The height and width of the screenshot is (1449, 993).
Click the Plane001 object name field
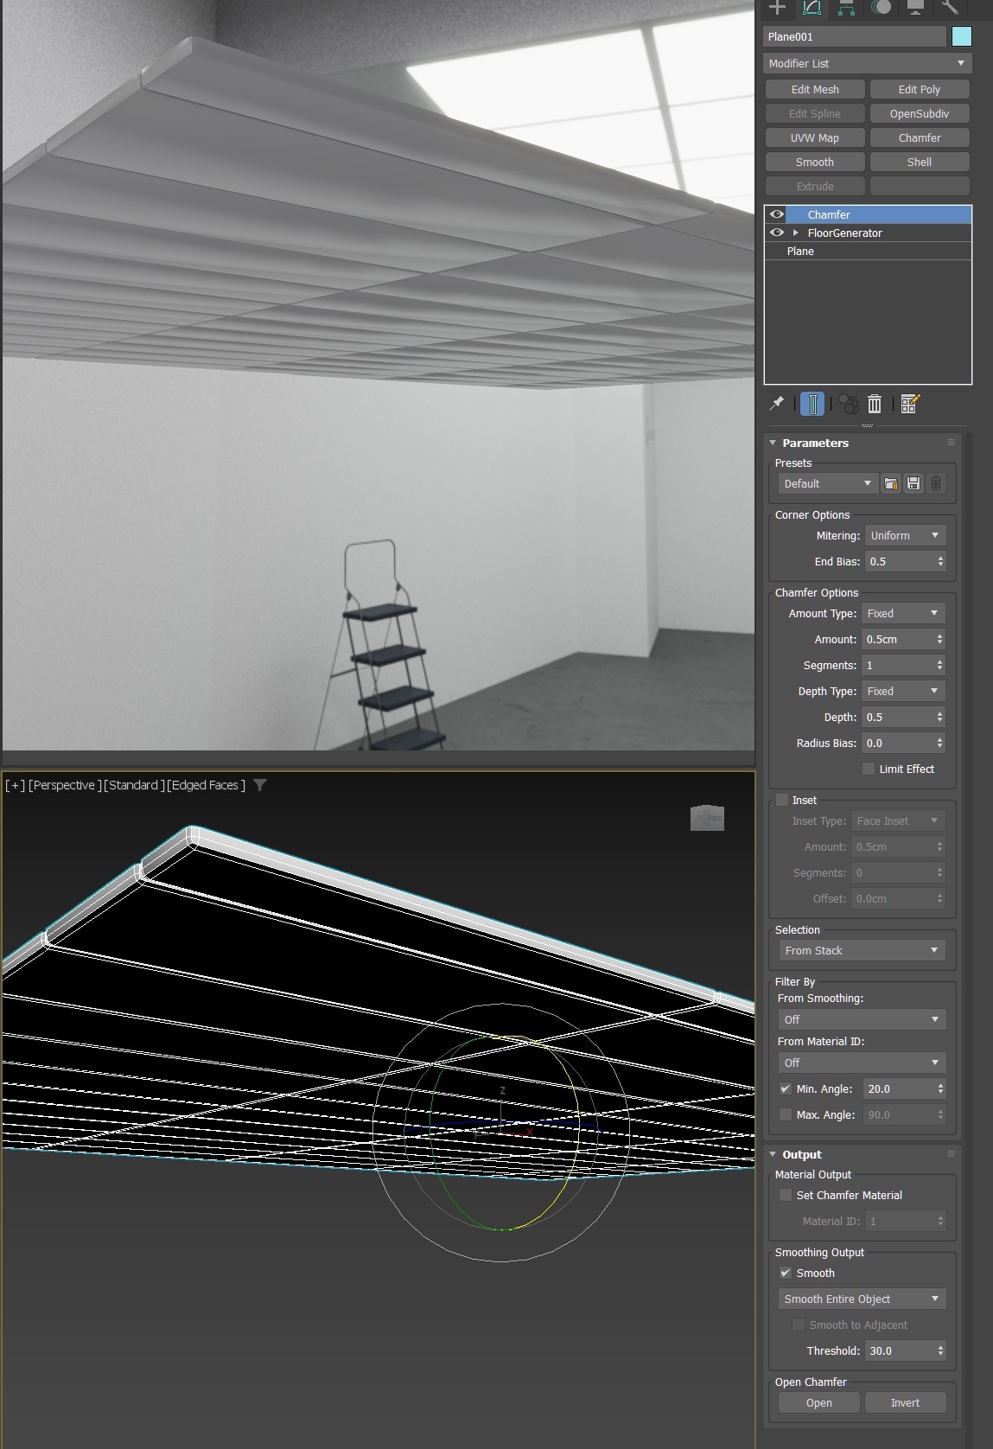click(x=854, y=36)
